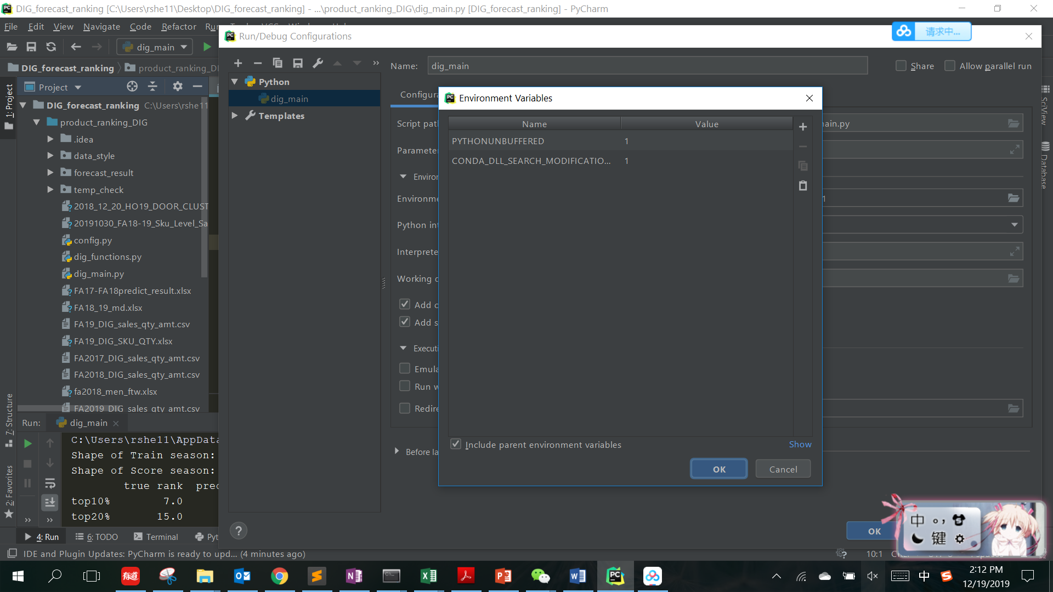Screen dimensions: 1053x592
Task: Save configuration icon in Run/Debug toolbar
Action: pyautogui.click(x=298, y=63)
